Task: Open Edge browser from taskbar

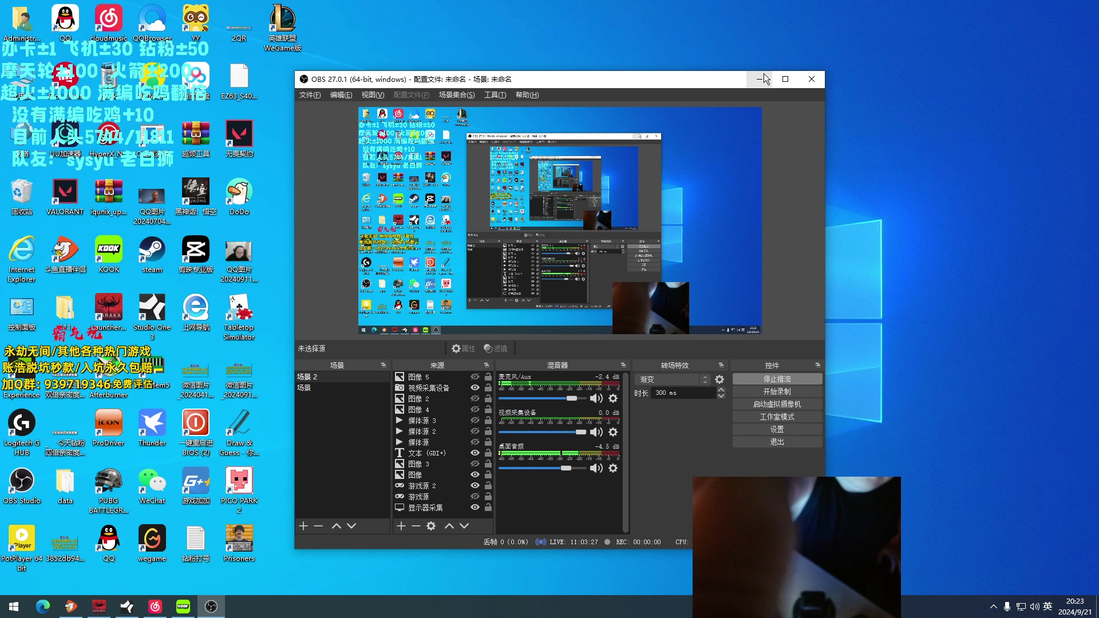Action: pos(43,607)
